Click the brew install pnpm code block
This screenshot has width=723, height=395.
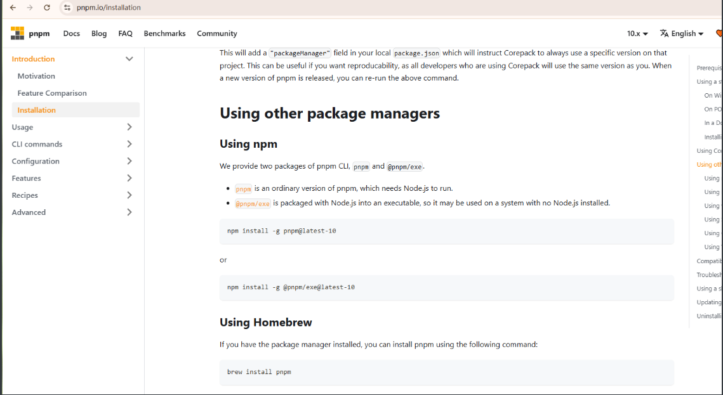click(x=446, y=372)
